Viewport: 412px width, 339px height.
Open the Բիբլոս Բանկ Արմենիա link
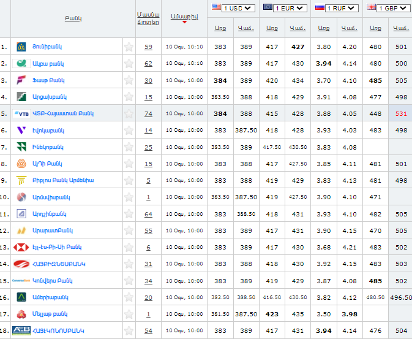click(x=63, y=180)
